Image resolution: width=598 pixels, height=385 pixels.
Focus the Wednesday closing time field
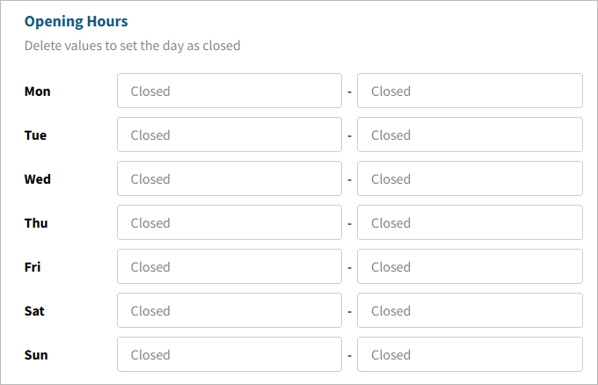click(x=470, y=178)
